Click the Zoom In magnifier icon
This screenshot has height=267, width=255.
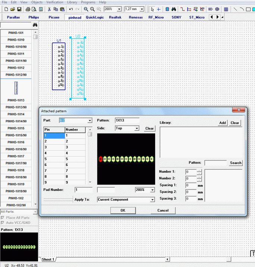[86, 9]
